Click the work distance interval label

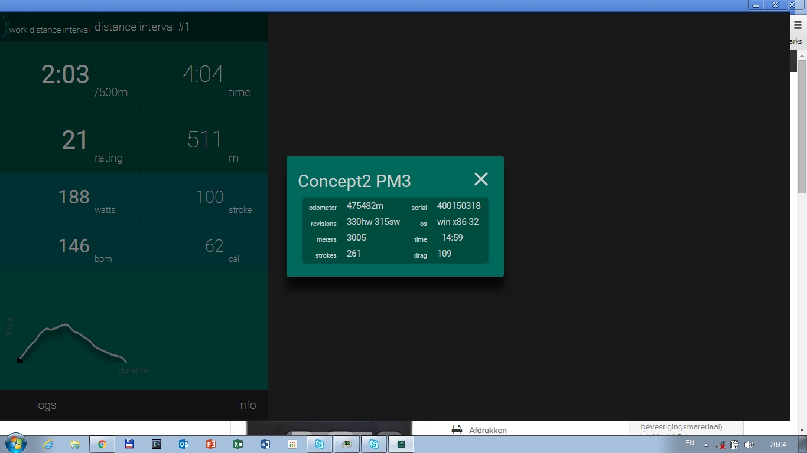(50, 30)
